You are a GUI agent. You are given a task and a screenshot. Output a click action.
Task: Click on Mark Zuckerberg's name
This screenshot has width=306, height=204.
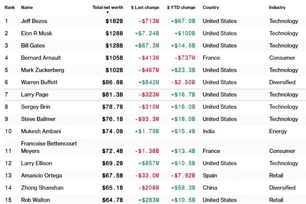coord(42,70)
